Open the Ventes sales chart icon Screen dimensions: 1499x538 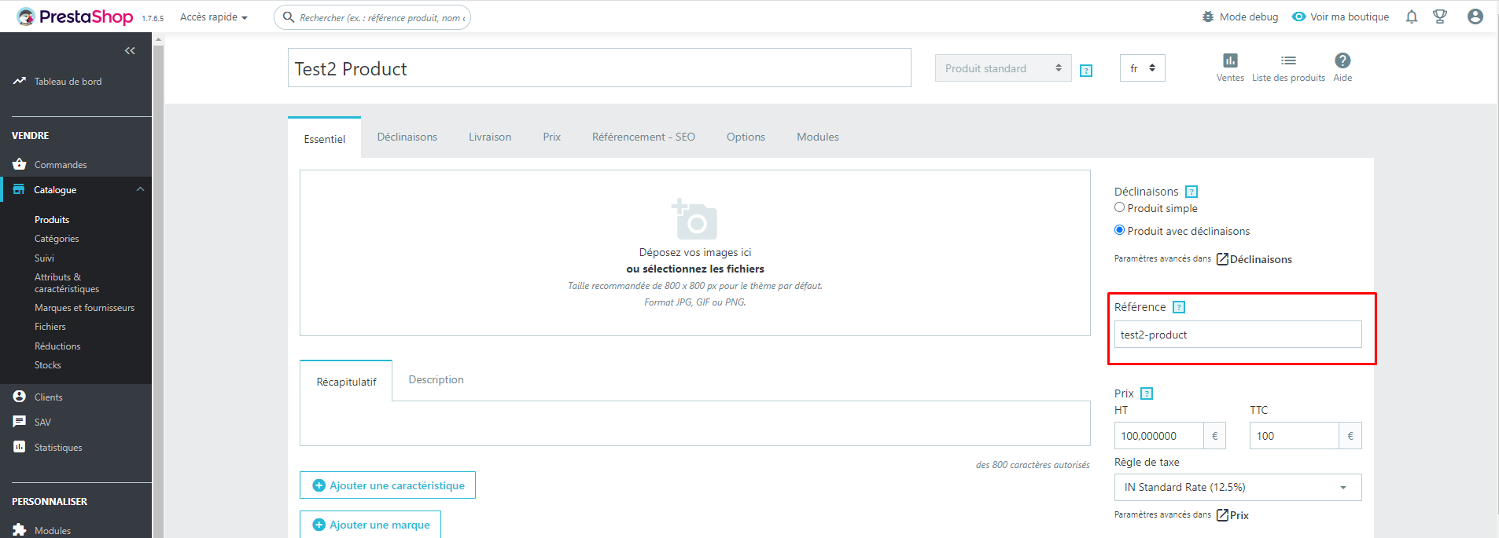[x=1230, y=60]
